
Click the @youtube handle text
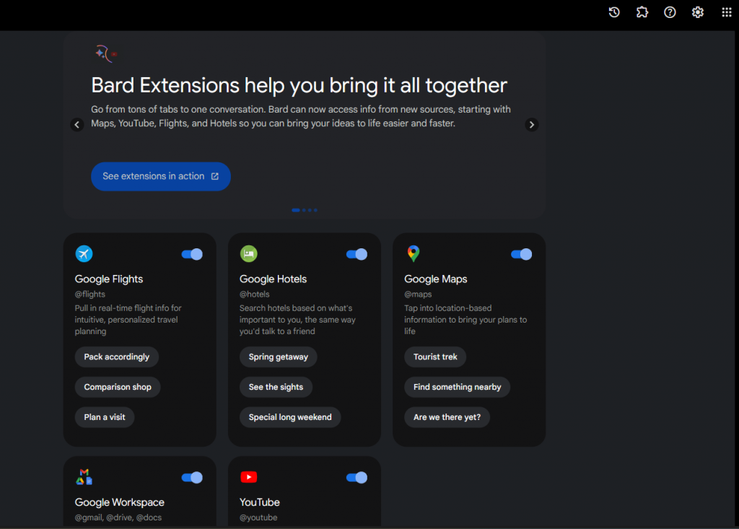point(258,517)
